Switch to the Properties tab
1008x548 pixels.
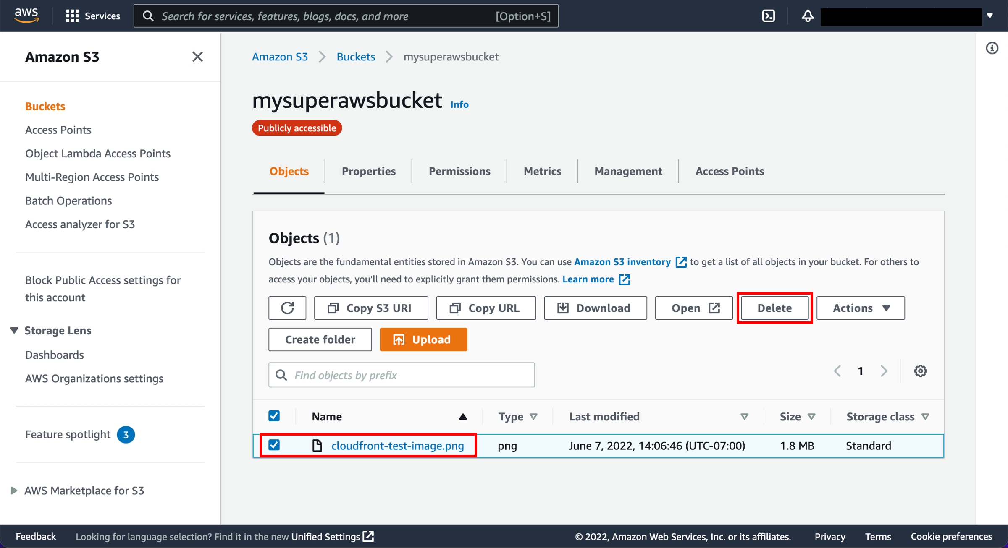[368, 171]
